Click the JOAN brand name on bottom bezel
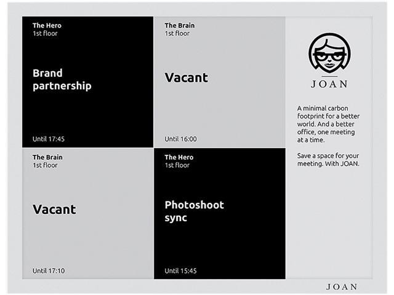This screenshot has height=295, width=394. coord(341,286)
